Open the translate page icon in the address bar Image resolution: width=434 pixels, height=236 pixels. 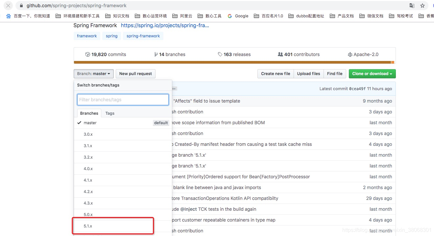[412, 6]
